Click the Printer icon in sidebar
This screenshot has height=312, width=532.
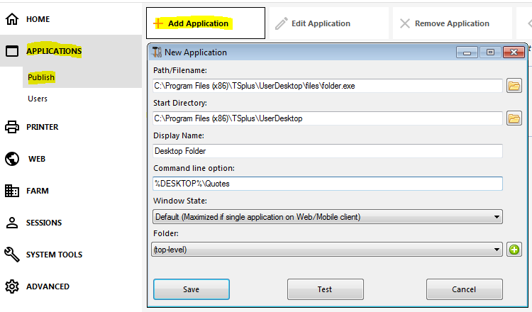pyautogui.click(x=12, y=127)
